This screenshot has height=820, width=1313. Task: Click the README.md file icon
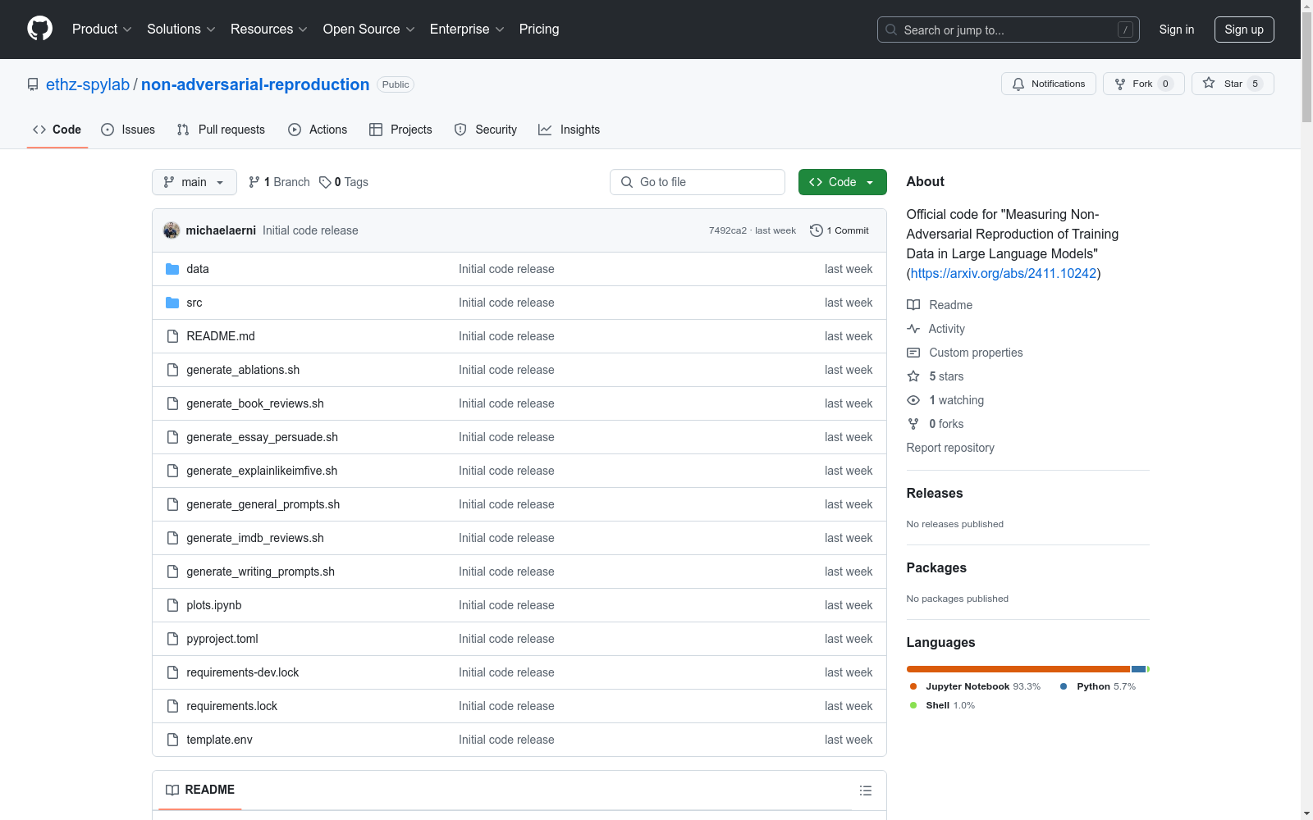(x=172, y=336)
